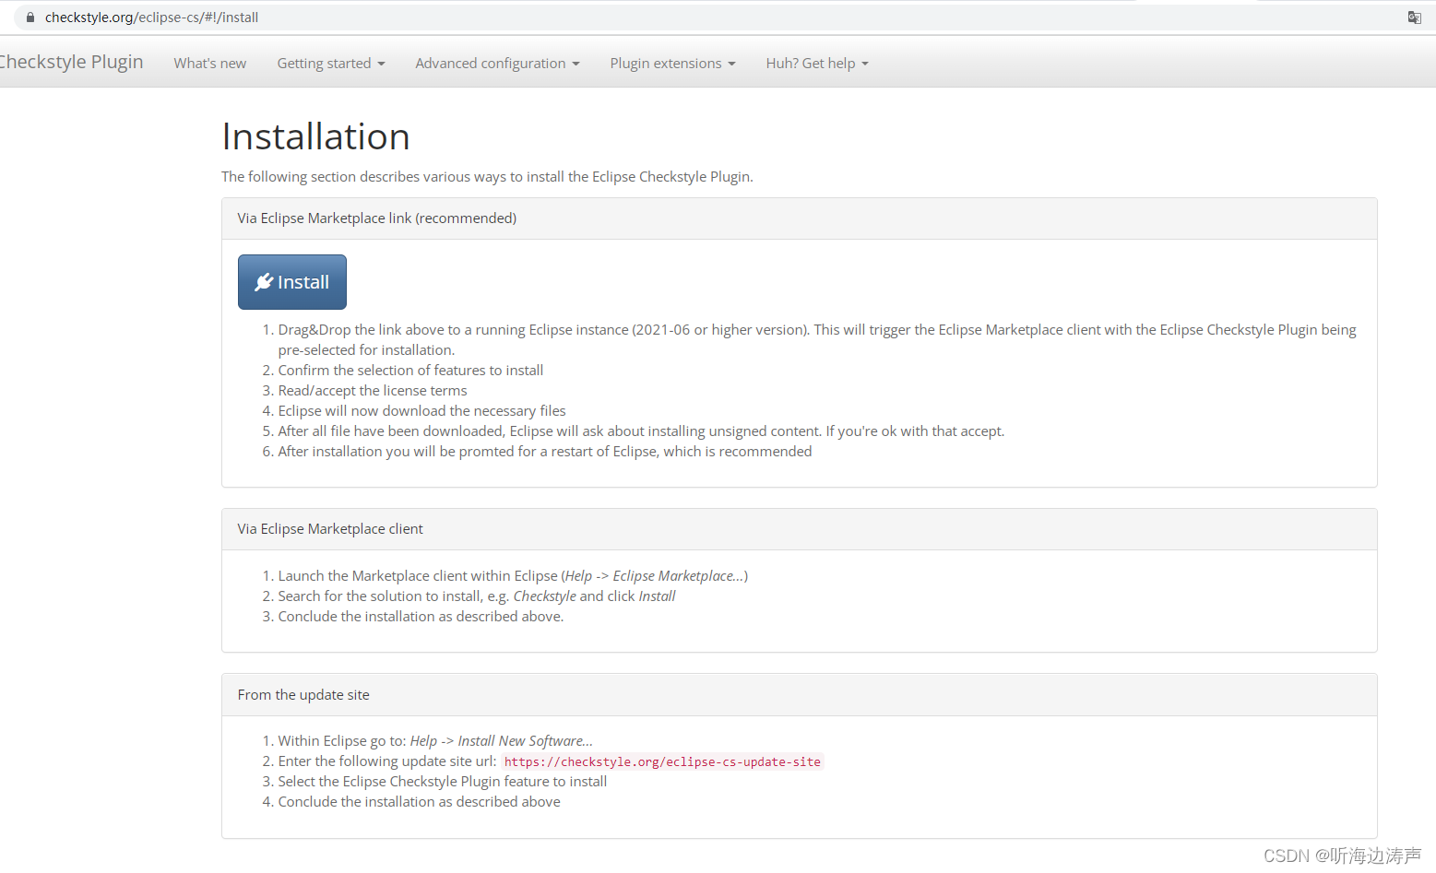Expand the Huh? Get help dropdown
Image resolution: width=1436 pixels, height=873 pixels.
point(817,64)
